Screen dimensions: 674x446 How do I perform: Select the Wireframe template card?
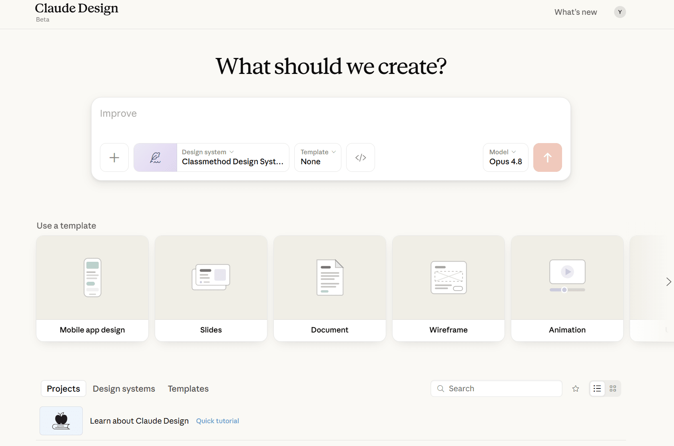point(449,289)
